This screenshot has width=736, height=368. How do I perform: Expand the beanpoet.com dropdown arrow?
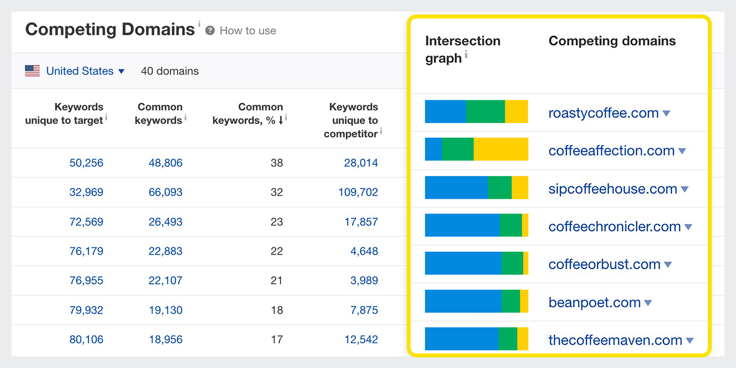[x=649, y=302]
